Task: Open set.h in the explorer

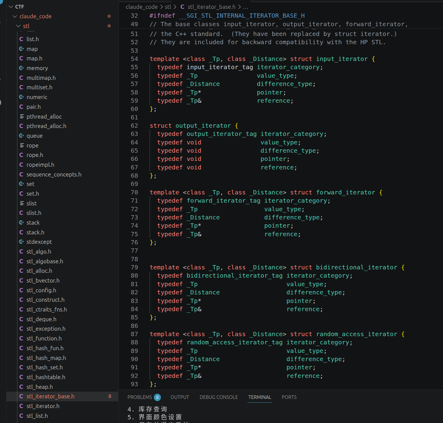Action: click(33, 194)
